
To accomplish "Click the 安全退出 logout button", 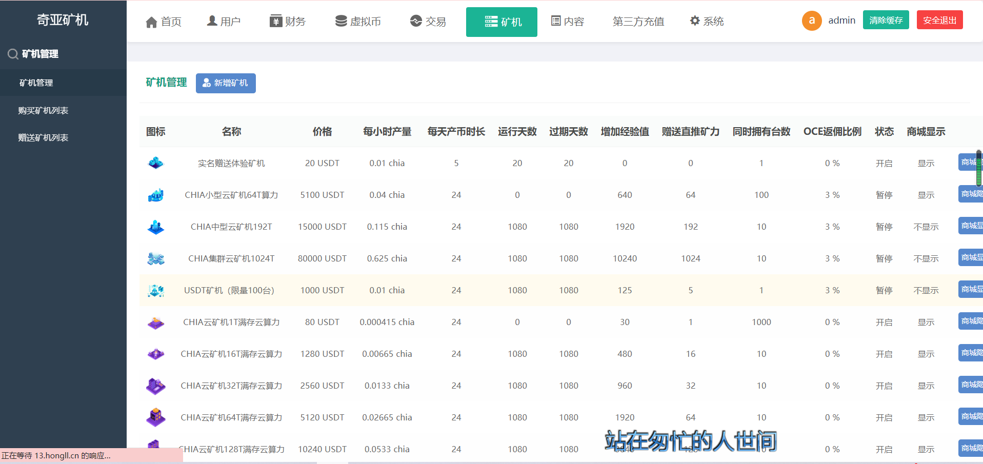I will coord(939,19).
